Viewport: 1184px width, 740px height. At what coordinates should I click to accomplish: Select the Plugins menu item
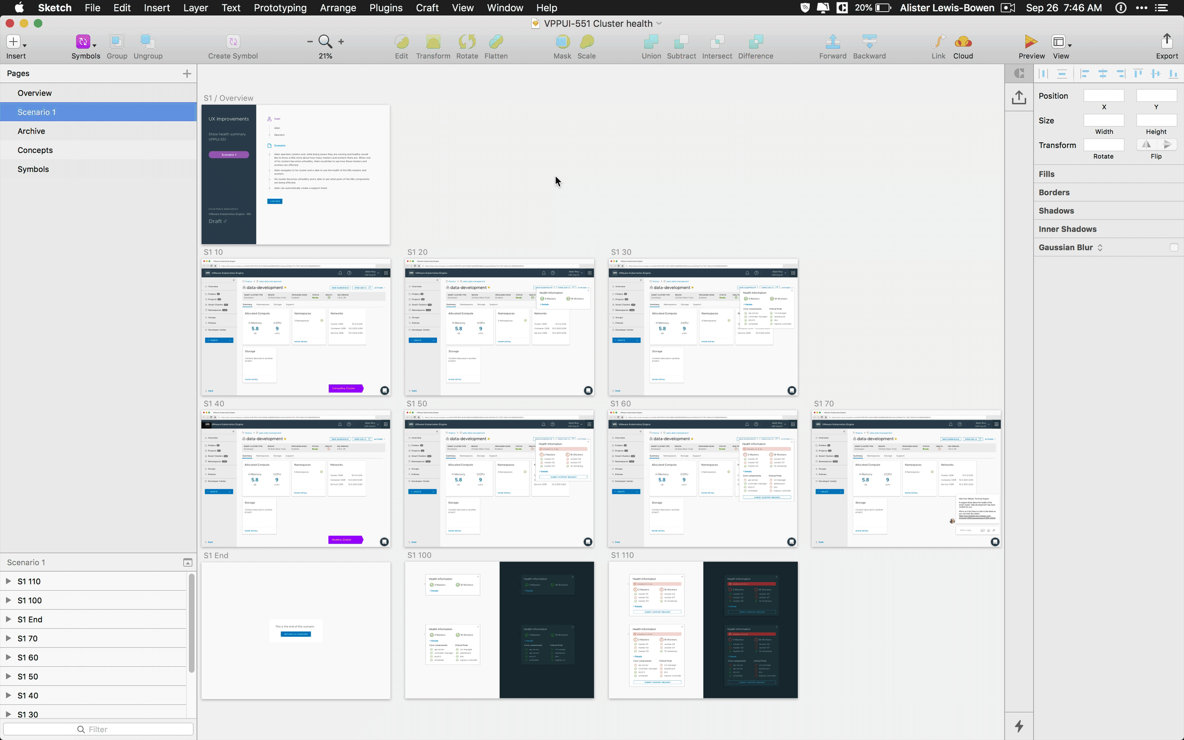pyautogui.click(x=386, y=8)
